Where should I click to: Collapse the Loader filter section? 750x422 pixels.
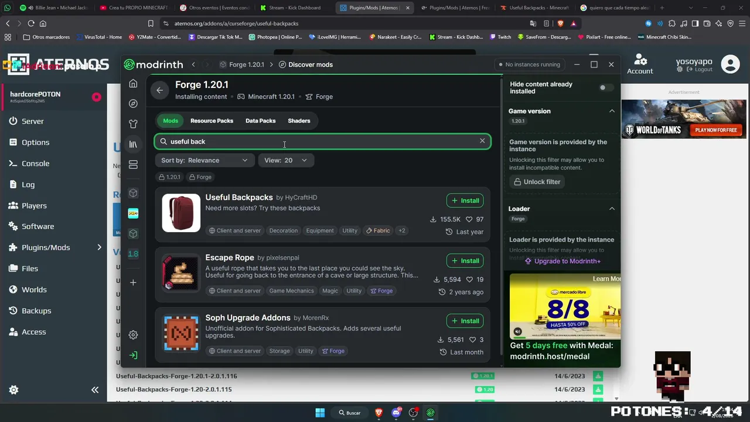pyautogui.click(x=612, y=209)
